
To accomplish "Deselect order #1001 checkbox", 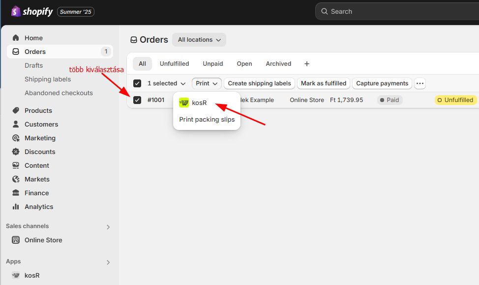I will click(x=137, y=100).
